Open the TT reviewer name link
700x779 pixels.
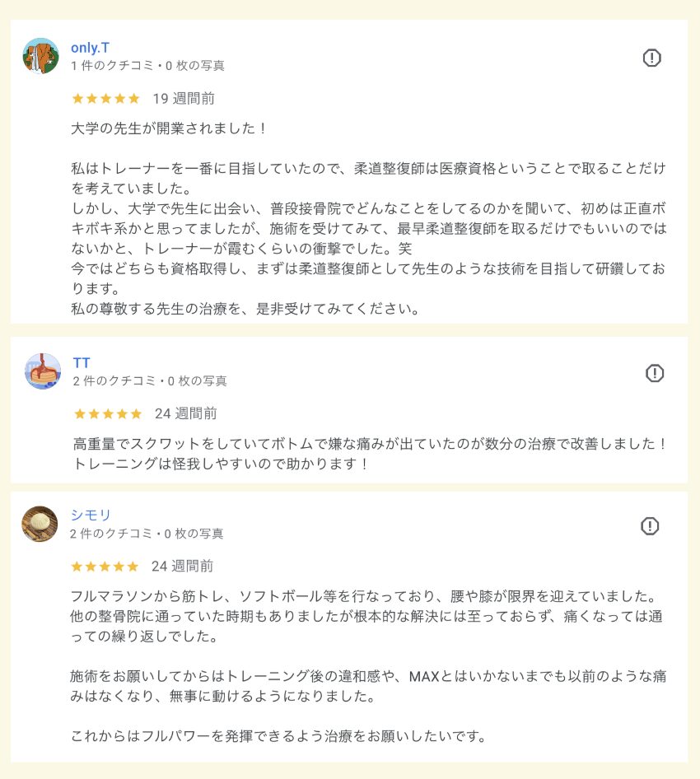(82, 363)
